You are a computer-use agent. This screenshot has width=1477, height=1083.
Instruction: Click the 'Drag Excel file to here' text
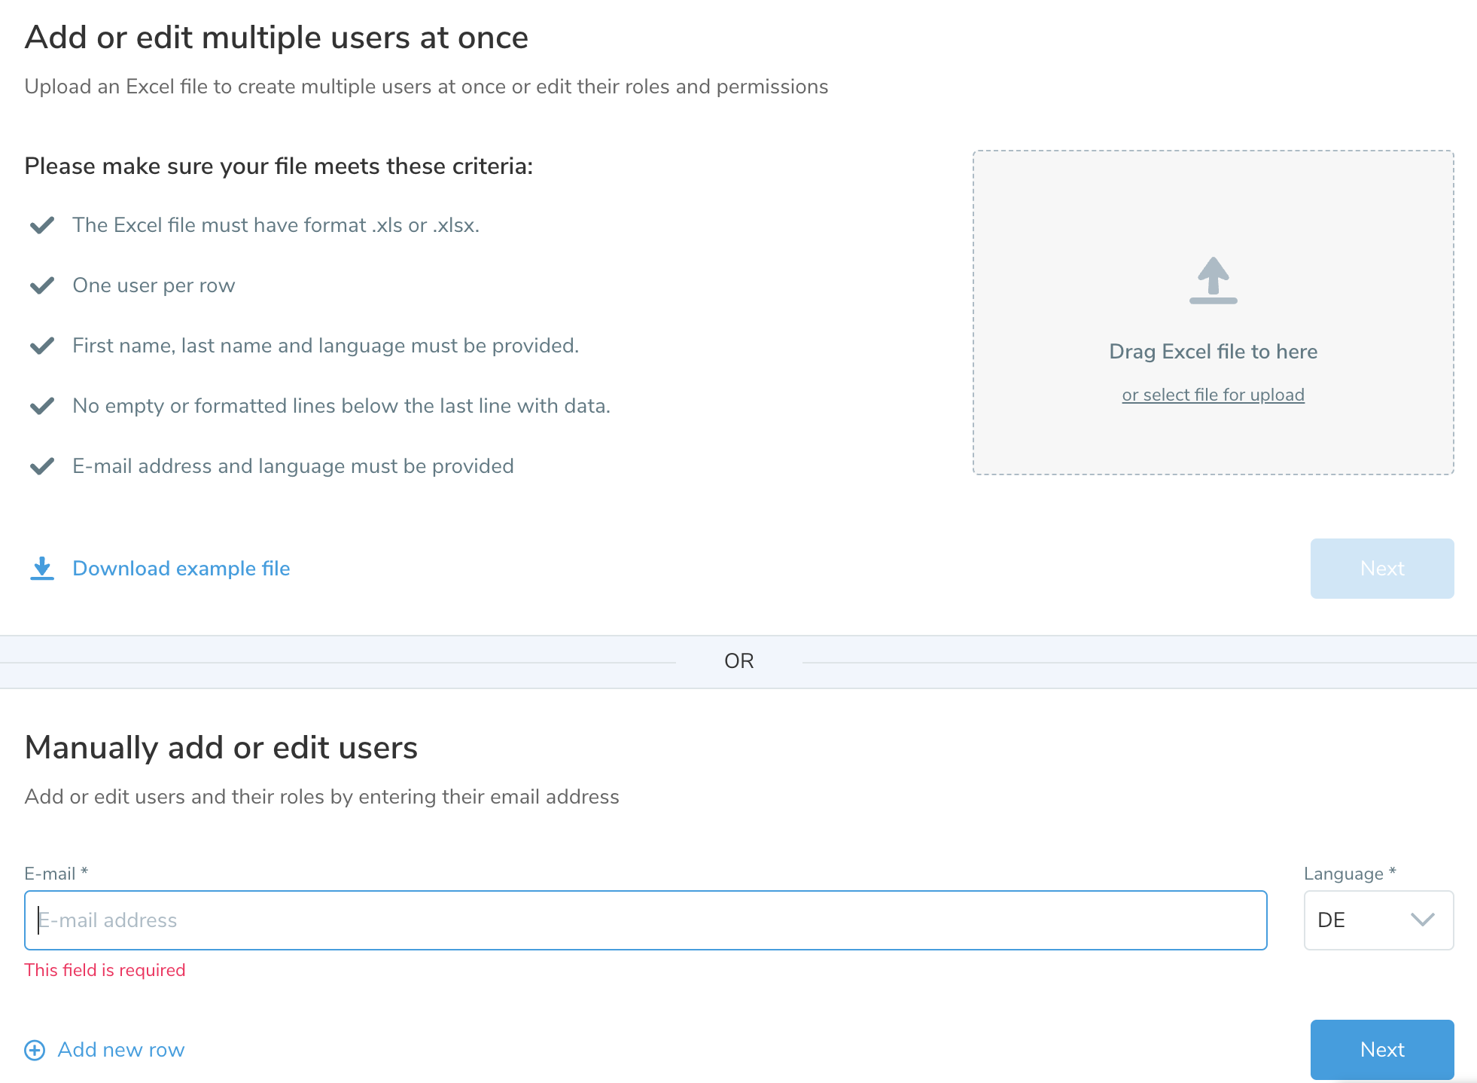pos(1213,352)
